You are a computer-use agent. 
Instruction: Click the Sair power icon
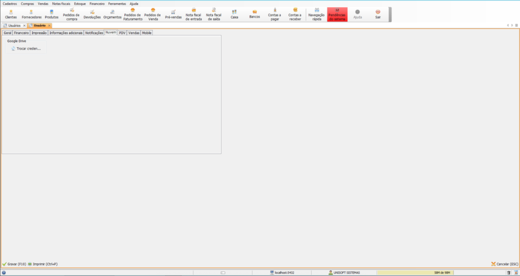pyautogui.click(x=378, y=14)
